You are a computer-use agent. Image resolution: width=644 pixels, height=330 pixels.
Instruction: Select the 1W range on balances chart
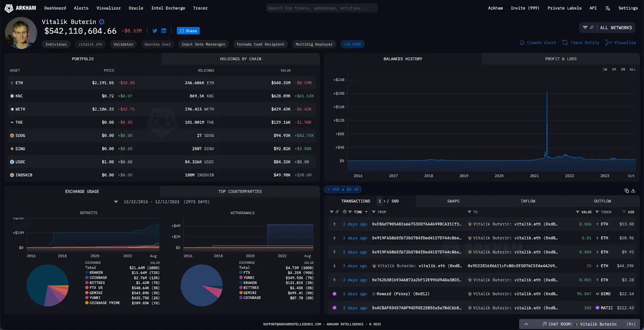pos(605,70)
